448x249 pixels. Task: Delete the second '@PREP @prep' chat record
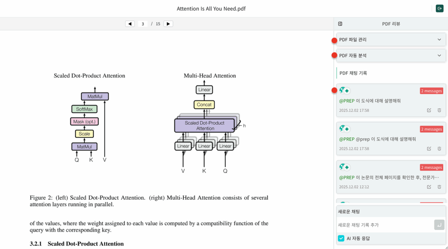tap(439, 149)
